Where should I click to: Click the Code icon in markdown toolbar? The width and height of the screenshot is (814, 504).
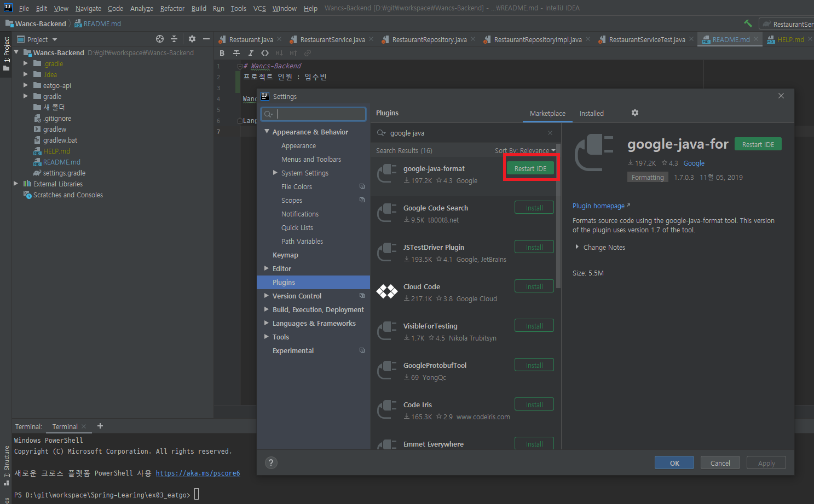(265, 53)
